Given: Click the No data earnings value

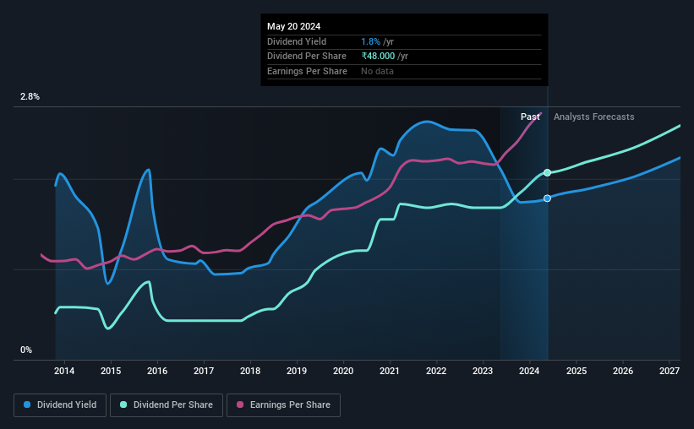Looking at the screenshot, I should click(x=377, y=71).
